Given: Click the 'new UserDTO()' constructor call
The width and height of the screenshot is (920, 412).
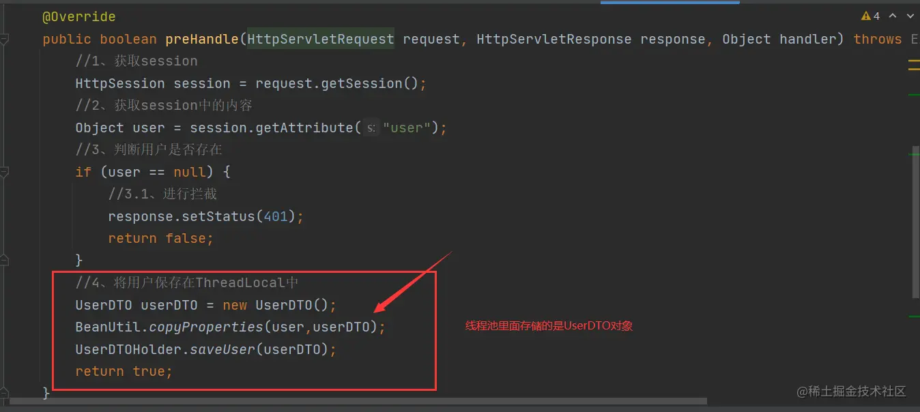Looking at the screenshot, I should click(275, 305).
